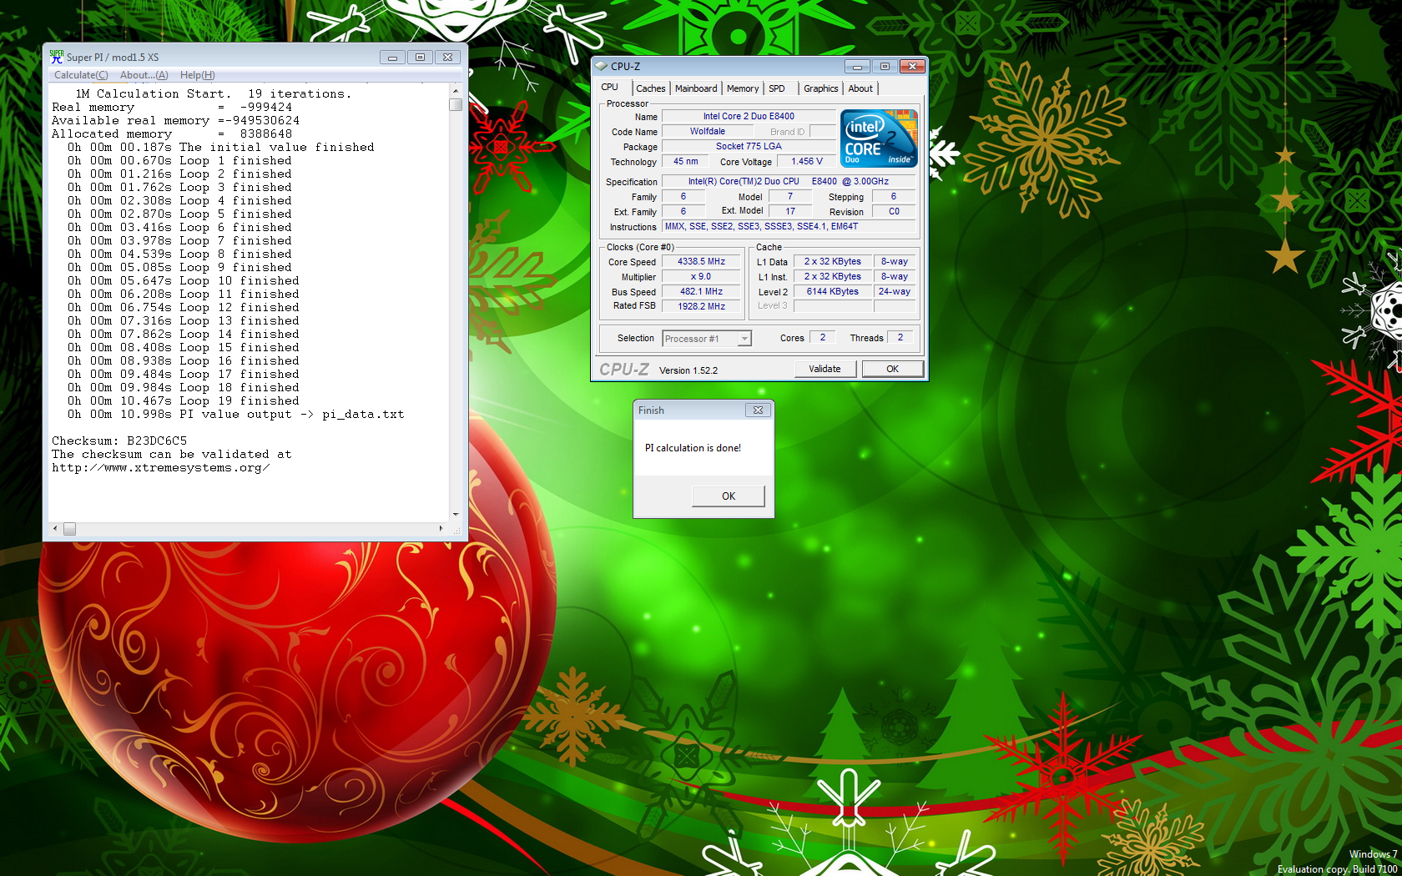The height and width of the screenshot is (876, 1402).
Task: Click OK button in CPU-Z window
Action: coord(892,369)
